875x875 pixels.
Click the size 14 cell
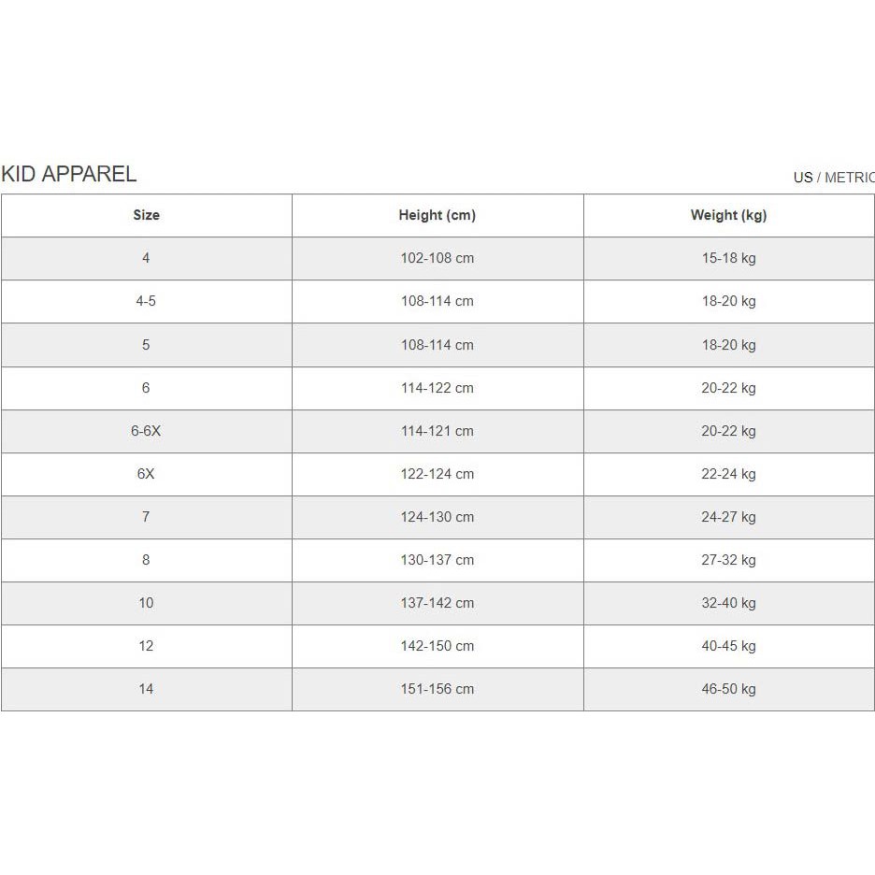[146, 689]
